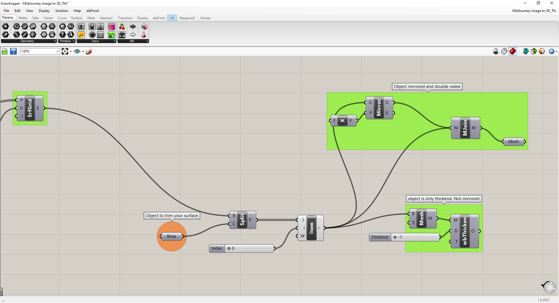Click the Open file button

coord(4,51)
